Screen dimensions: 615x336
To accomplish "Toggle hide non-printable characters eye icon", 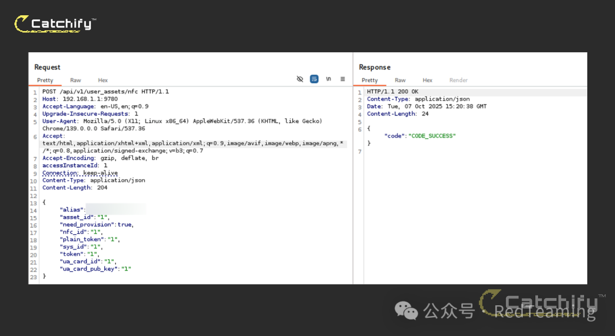I will pos(300,79).
